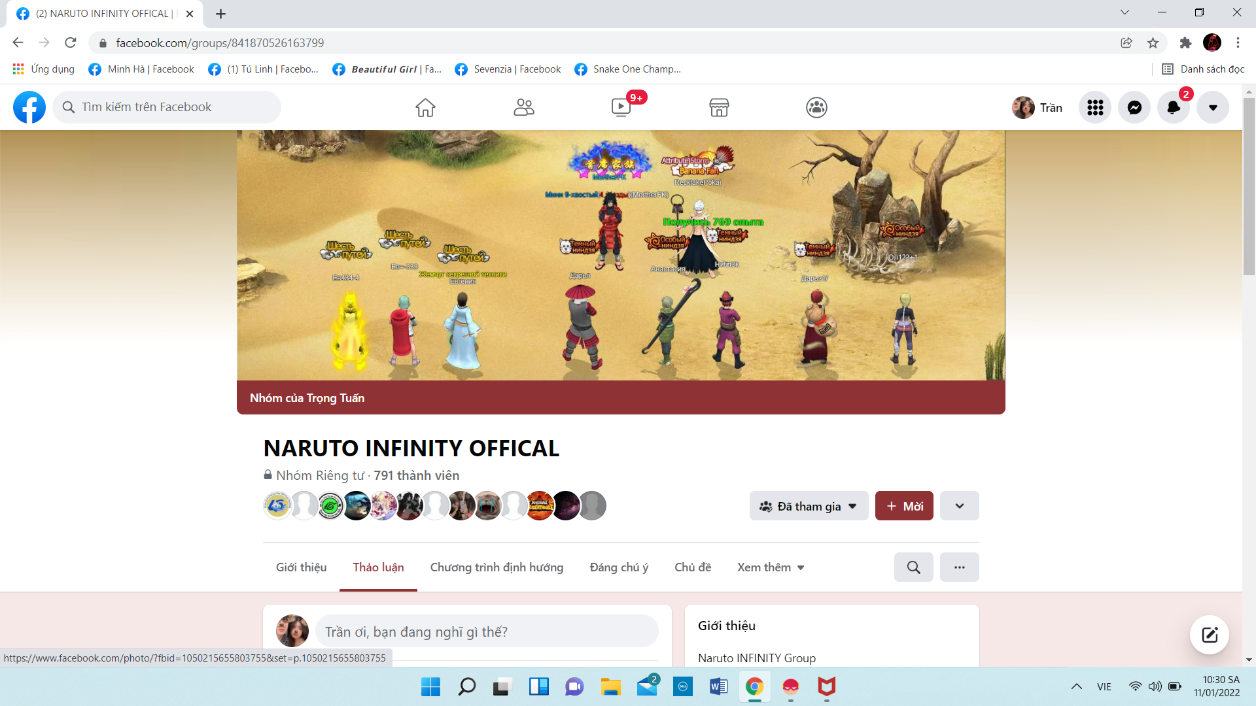This screenshot has width=1256, height=706.
Task: Open Windows Start menu
Action: pyautogui.click(x=430, y=686)
